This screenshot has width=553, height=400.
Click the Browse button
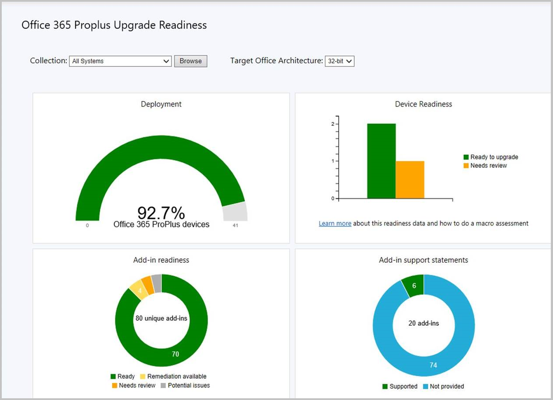coord(190,61)
